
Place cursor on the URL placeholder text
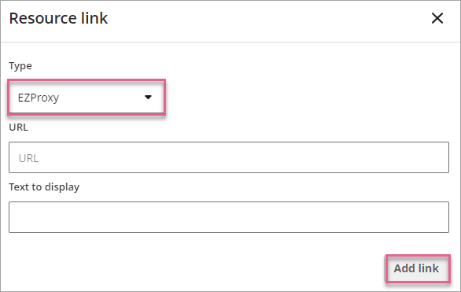(x=28, y=158)
